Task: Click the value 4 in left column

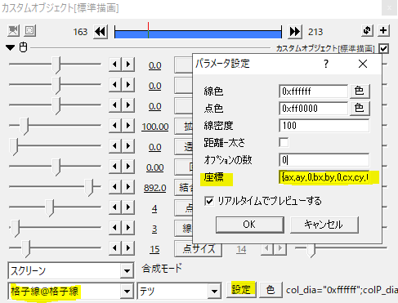Action: click(154, 208)
